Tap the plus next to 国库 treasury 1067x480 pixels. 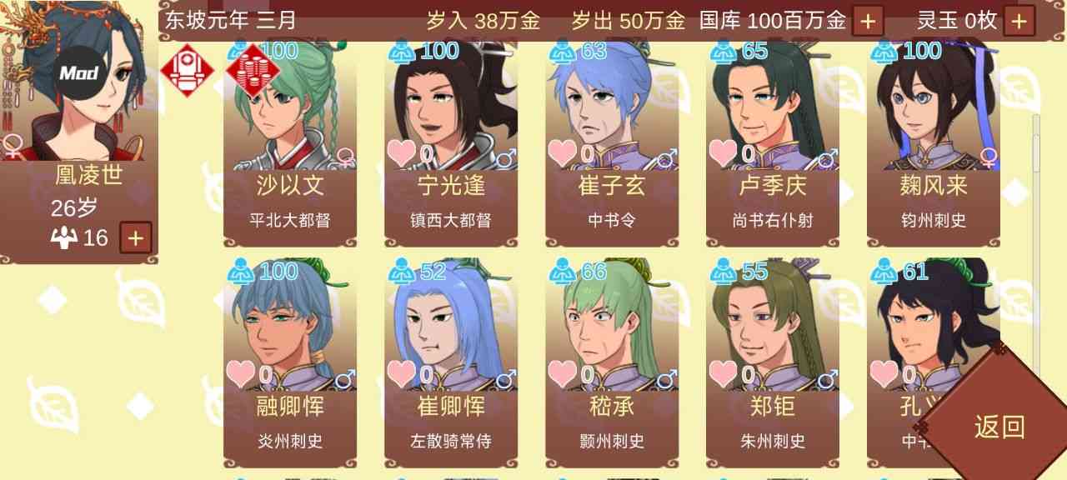[868, 21]
